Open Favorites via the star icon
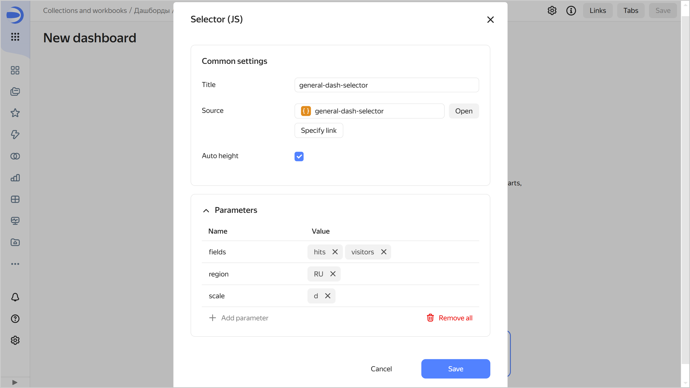Screen dimensions: 690x388 15,113
